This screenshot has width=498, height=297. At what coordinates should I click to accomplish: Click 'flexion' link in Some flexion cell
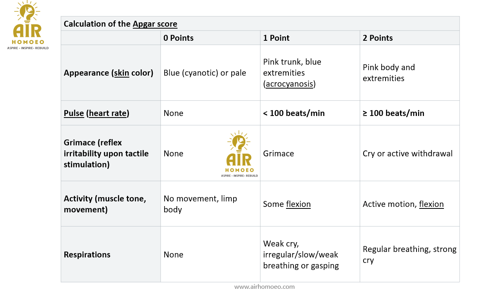click(298, 204)
